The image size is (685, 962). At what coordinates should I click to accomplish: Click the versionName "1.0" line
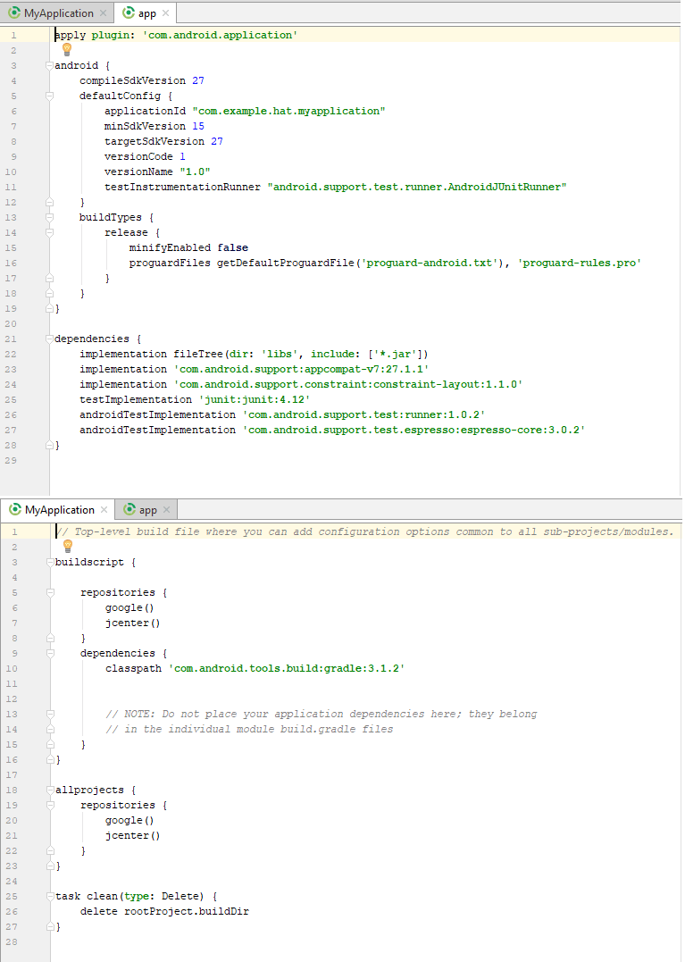tap(157, 171)
